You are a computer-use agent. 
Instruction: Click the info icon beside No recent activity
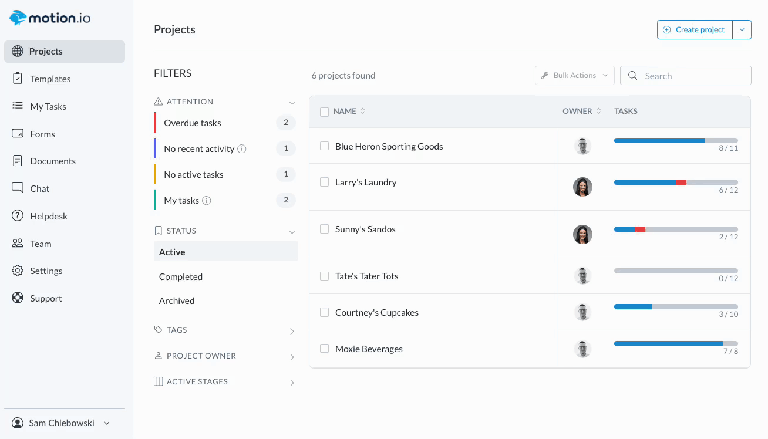click(242, 149)
